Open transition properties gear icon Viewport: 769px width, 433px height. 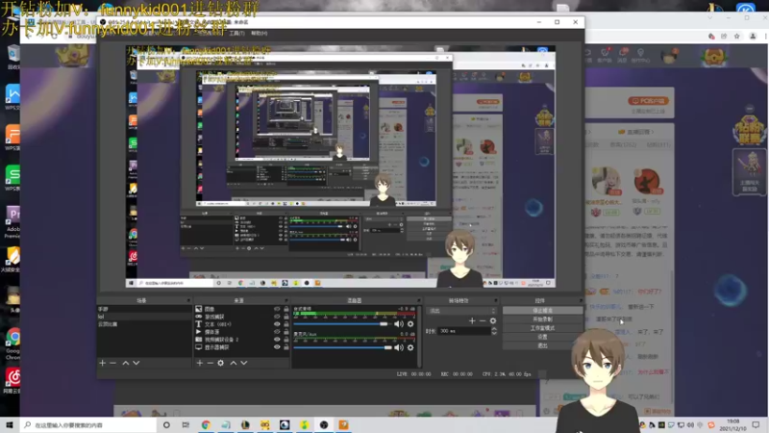point(493,320)
